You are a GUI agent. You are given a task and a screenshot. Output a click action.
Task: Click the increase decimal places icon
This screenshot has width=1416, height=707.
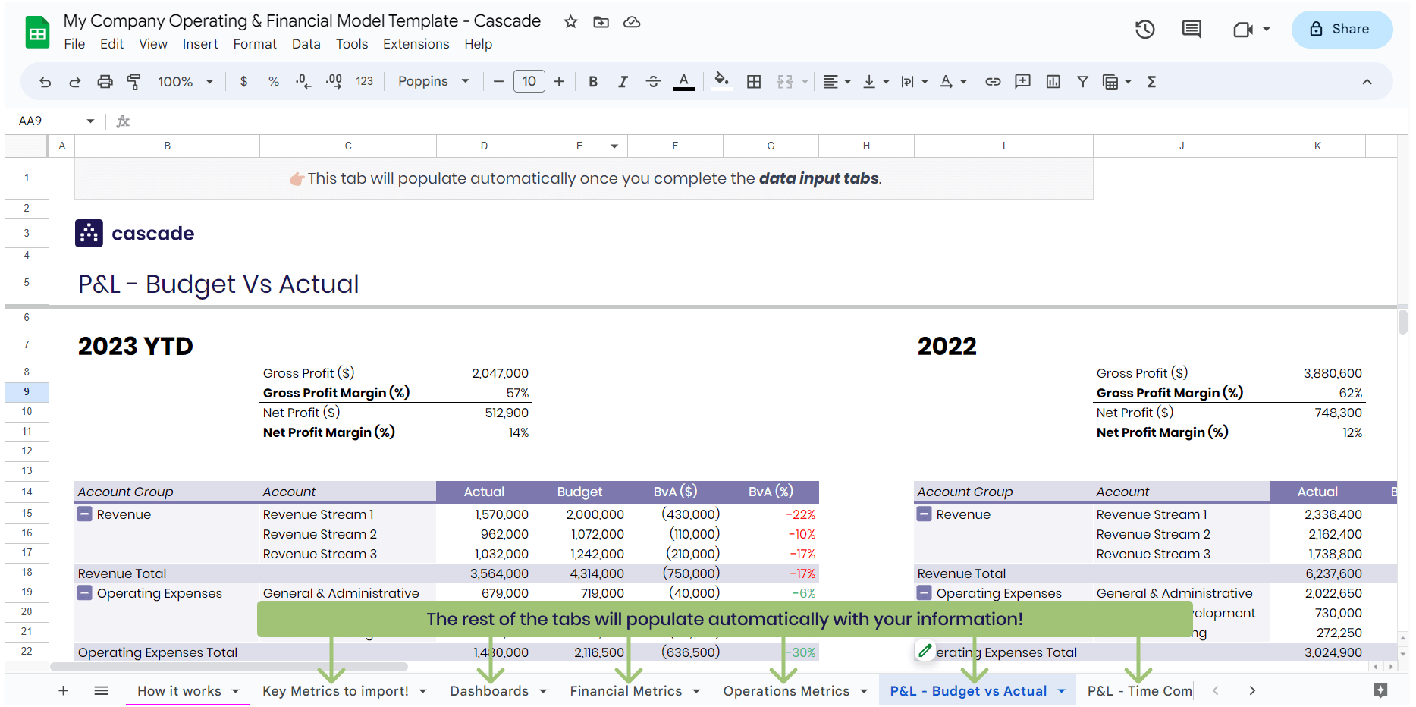tap(333, 81)
